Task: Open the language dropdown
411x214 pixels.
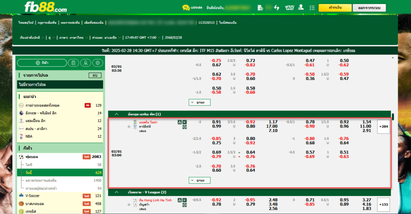Action: point(73,38)
